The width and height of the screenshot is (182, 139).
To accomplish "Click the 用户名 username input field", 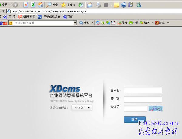I will pos(143,90).
